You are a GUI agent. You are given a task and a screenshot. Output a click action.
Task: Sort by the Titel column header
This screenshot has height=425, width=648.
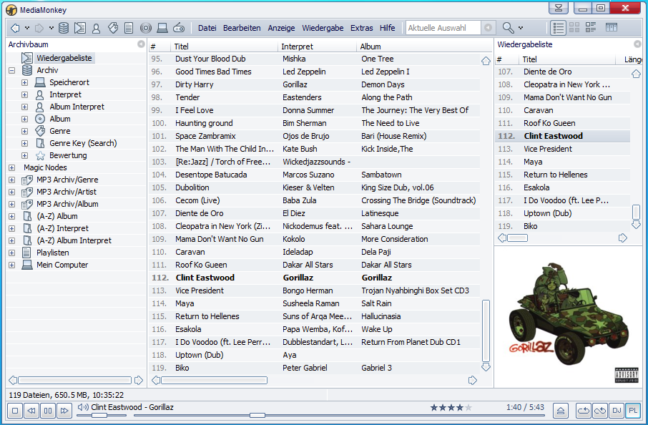(x=224, y=47)
